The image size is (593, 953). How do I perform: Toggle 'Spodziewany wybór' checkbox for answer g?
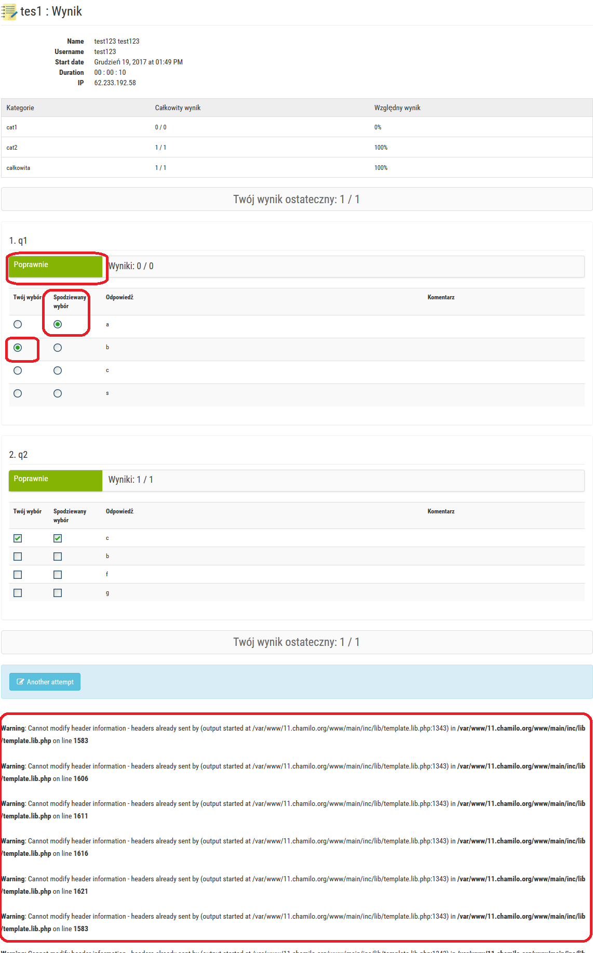click(x=58, y=593)
